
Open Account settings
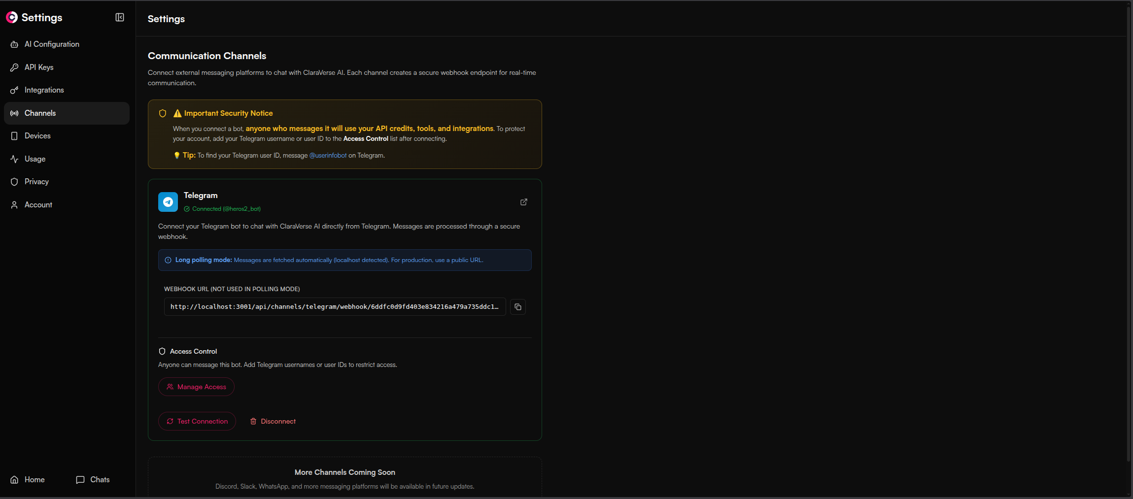pyautogui.click(x=67, y=205)
